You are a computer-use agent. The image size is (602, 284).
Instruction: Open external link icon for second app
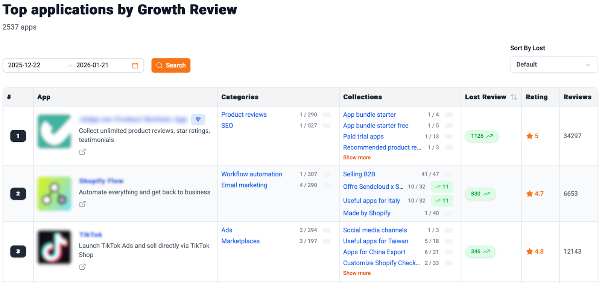82,204
